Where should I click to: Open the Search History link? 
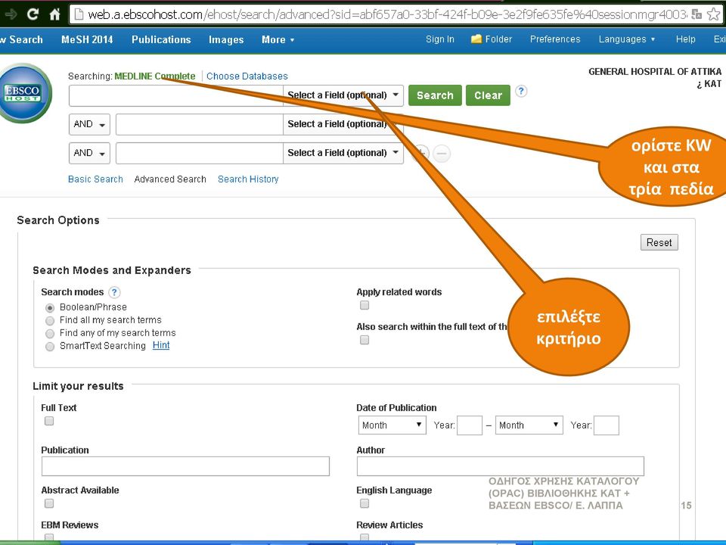click(248, 179)
